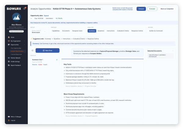Screen dimensions: 183x129
Task: Collapse the Opportunities submenu arrow
Action: click(x=24, y=45)
